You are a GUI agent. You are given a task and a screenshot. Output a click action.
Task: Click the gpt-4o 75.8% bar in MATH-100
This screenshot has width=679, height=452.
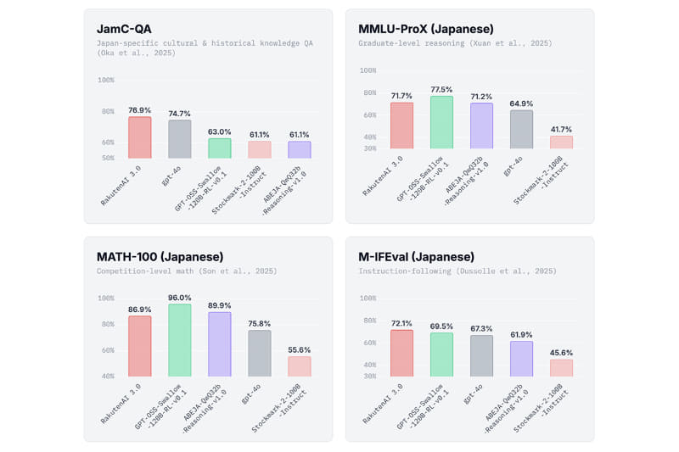point(260,353)
